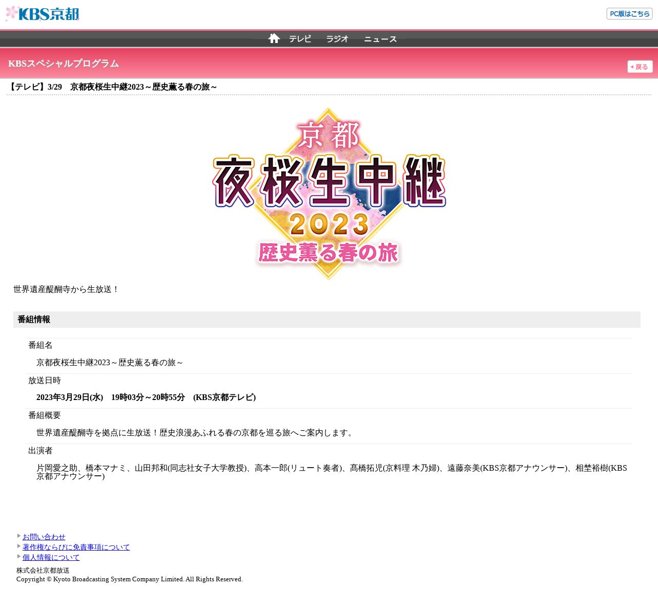
Task: Open 著作権ならびに免責事項について link
Action: pos(76,547)
